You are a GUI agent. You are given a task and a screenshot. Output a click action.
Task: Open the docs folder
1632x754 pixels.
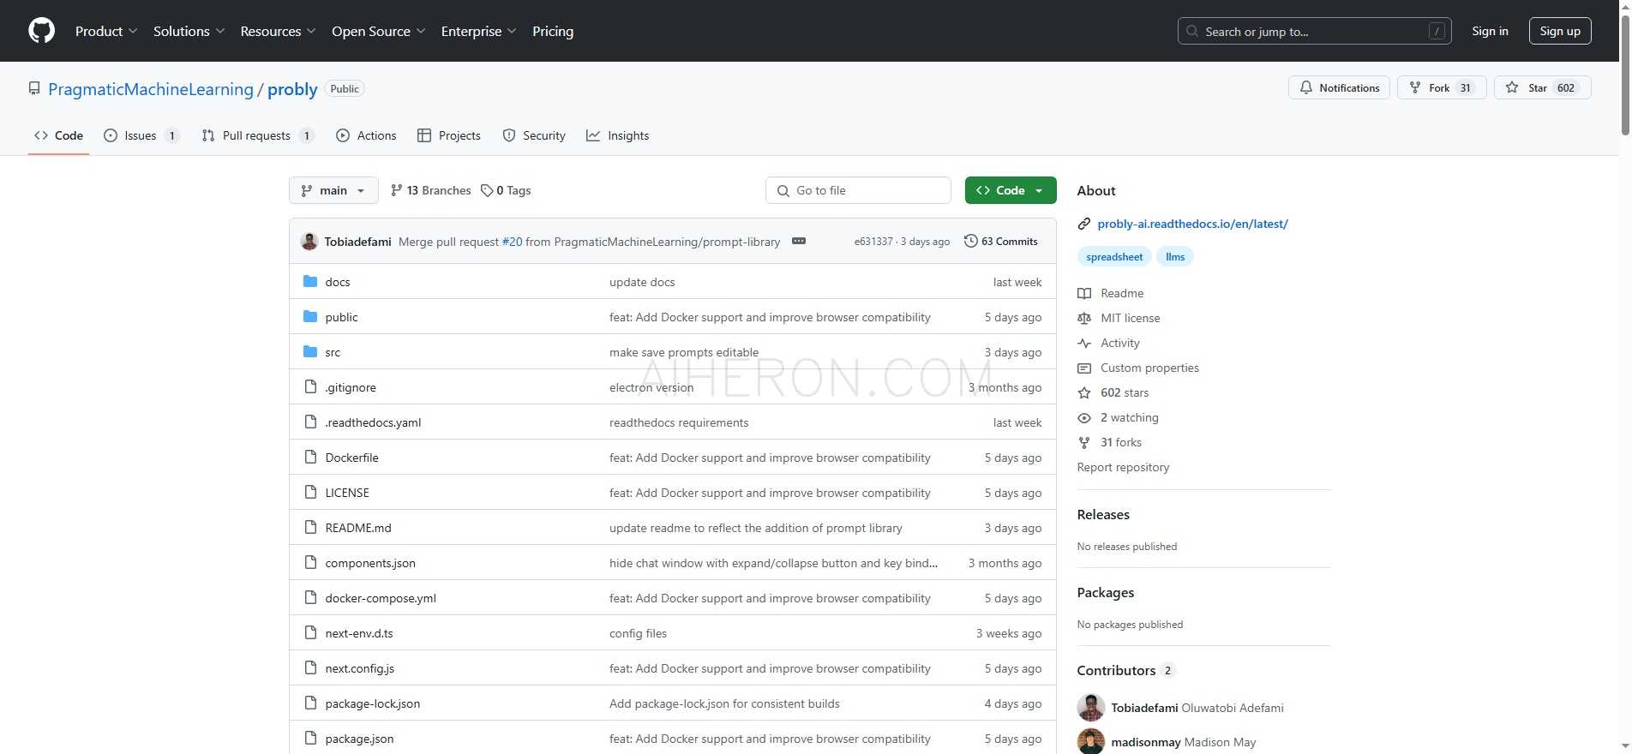click(338, 282)
